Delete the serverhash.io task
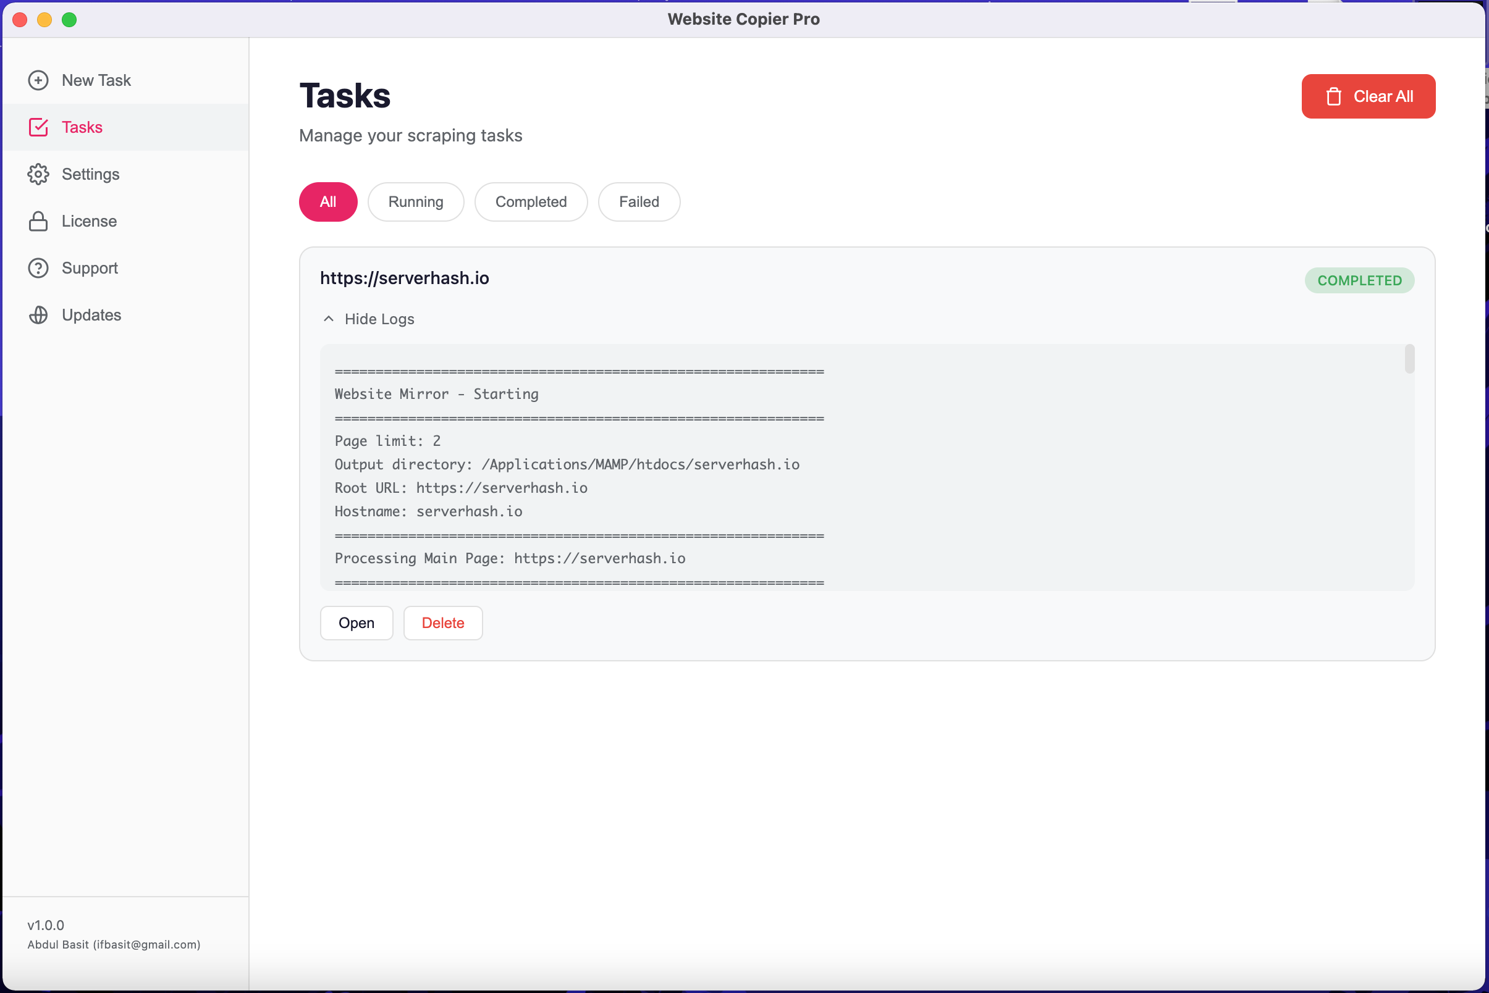Viewport: 1489px width, 993px height. click(442, 623)
